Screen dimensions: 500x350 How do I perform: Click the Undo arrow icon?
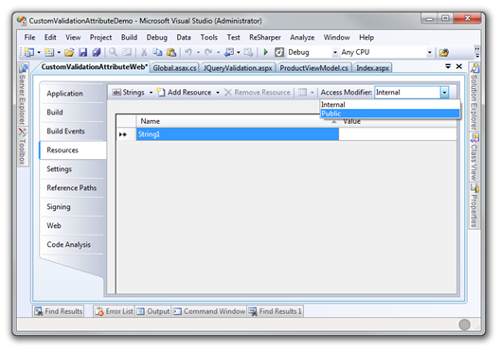[188, 52]
